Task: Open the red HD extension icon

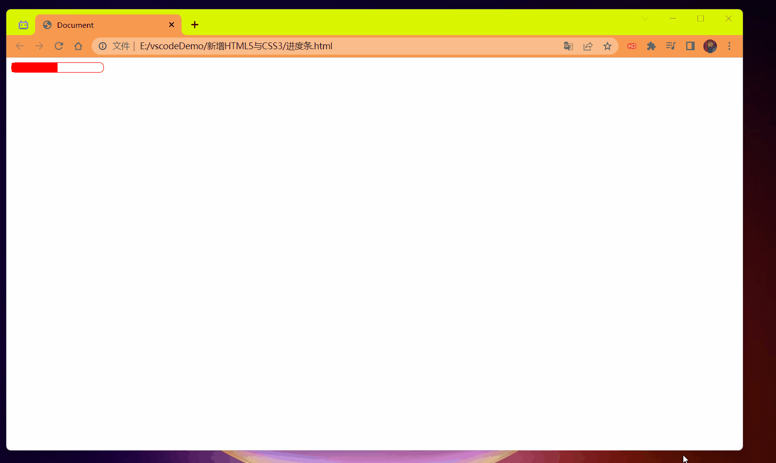Action: (x=632, y=46)
